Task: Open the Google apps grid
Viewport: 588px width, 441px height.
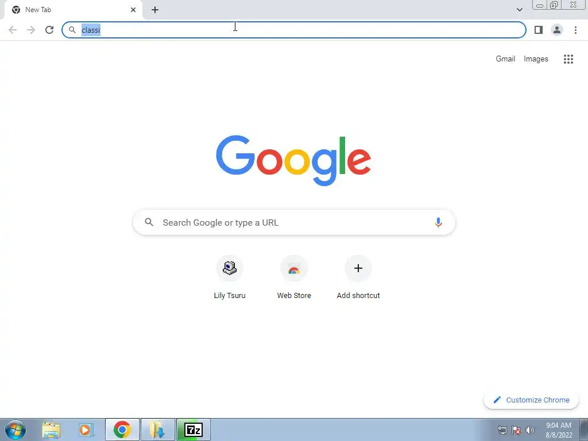Action: pos(568,59)
